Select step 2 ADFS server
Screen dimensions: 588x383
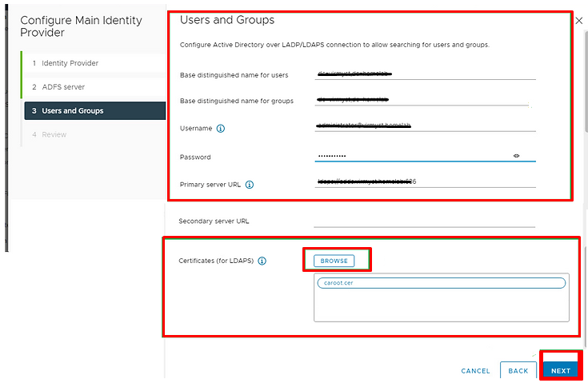pyautogui.click(x=63, y=86)
